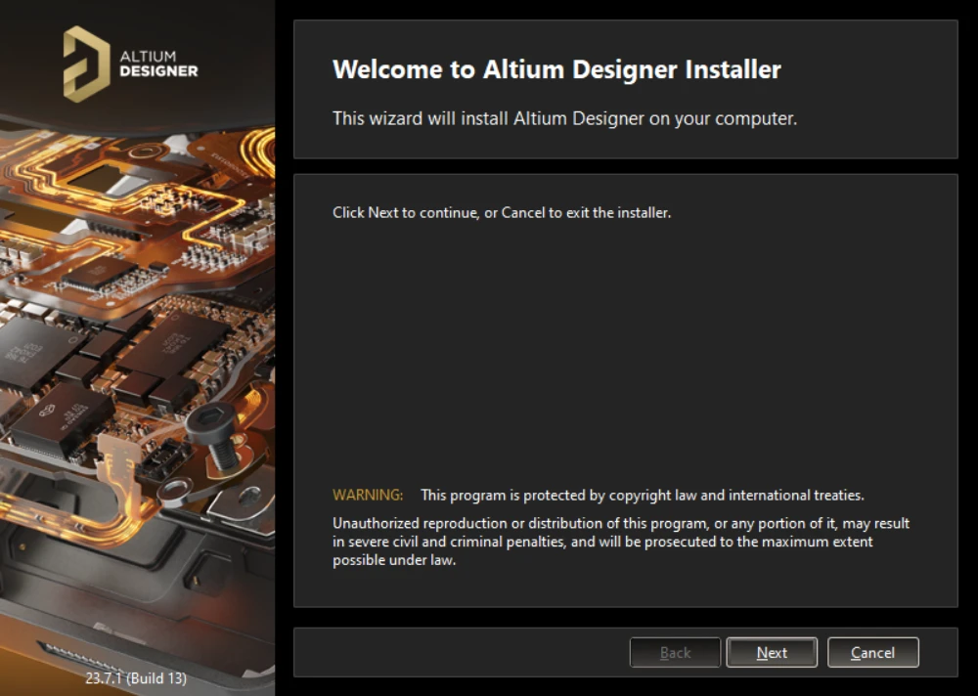978x696 pixels.
Task: Click the gold Altium logo icon
Action: tap(86, 64)
